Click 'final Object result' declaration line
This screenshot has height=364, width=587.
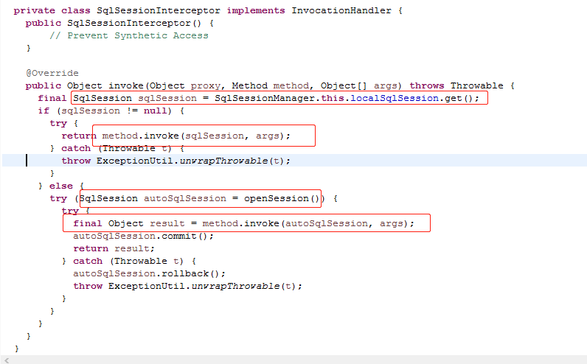[x=243, y=223]
